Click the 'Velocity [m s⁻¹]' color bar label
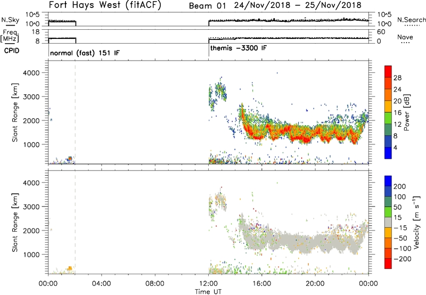 coord(416,222)
